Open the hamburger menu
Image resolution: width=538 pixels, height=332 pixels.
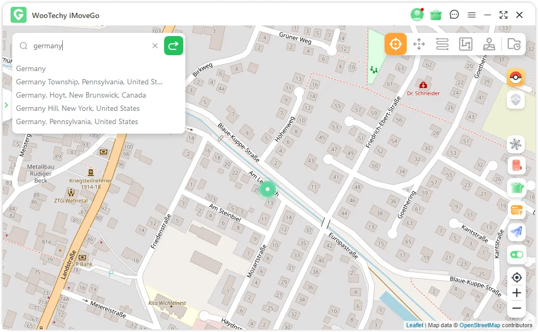(471, 15)
